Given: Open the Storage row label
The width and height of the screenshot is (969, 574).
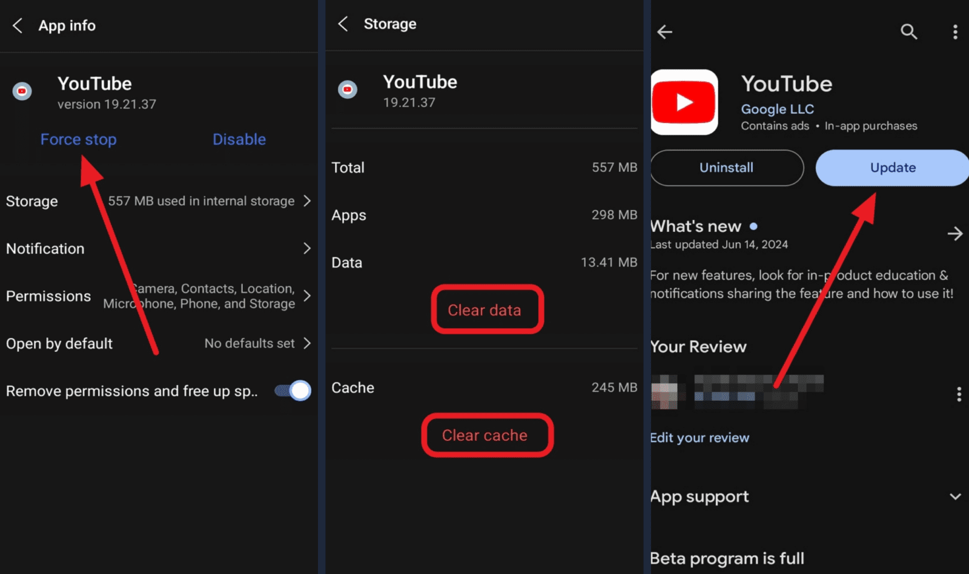Looking at the screenshot, I should tap(32, 201).
